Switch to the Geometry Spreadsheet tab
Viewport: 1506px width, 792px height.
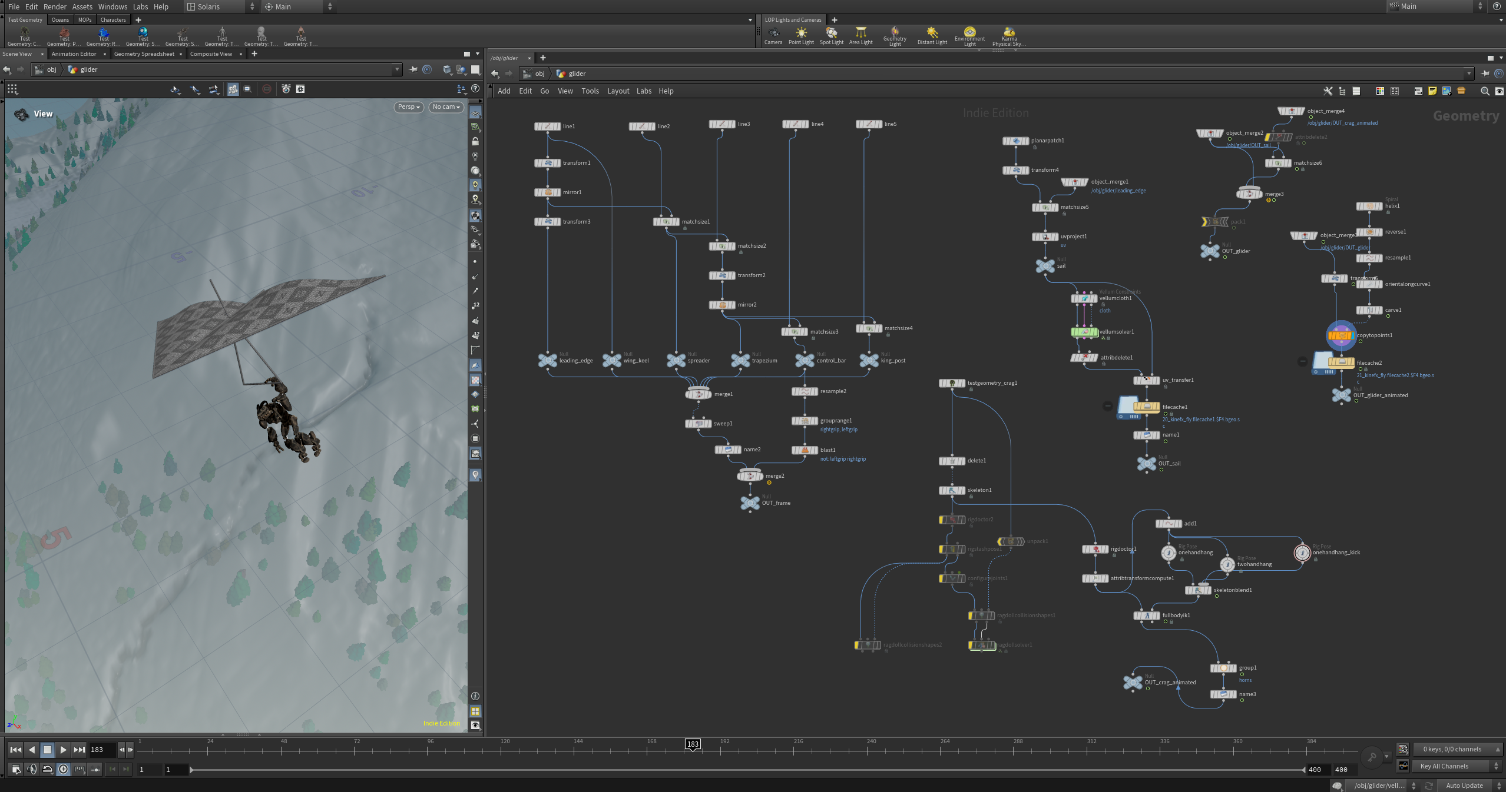(144, 54)
